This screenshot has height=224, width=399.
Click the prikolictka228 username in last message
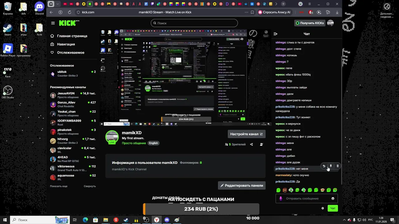point(285,182)
